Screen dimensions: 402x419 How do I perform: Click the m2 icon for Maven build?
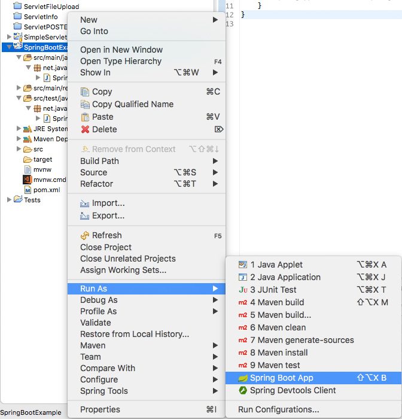(243, 302)
